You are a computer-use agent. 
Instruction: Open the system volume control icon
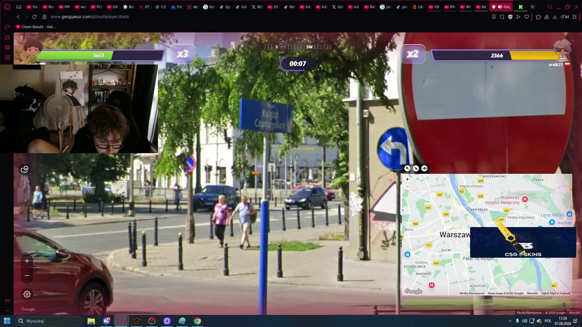525,321
